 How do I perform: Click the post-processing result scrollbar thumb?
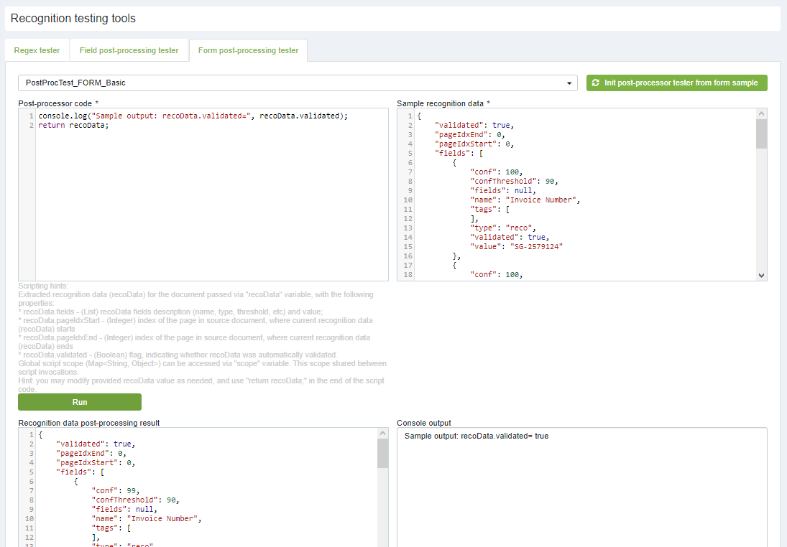click(x=383, y=454)
